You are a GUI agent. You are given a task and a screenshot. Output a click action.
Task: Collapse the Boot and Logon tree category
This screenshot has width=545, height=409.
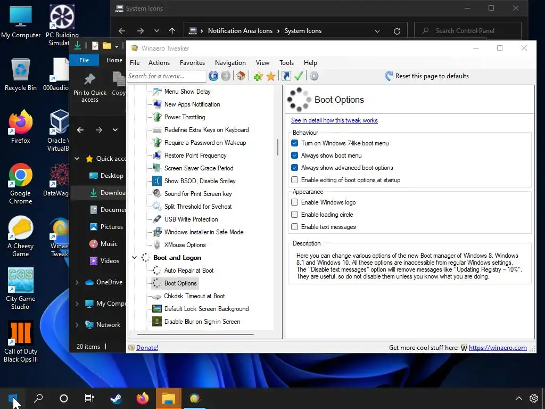(134, 258)
